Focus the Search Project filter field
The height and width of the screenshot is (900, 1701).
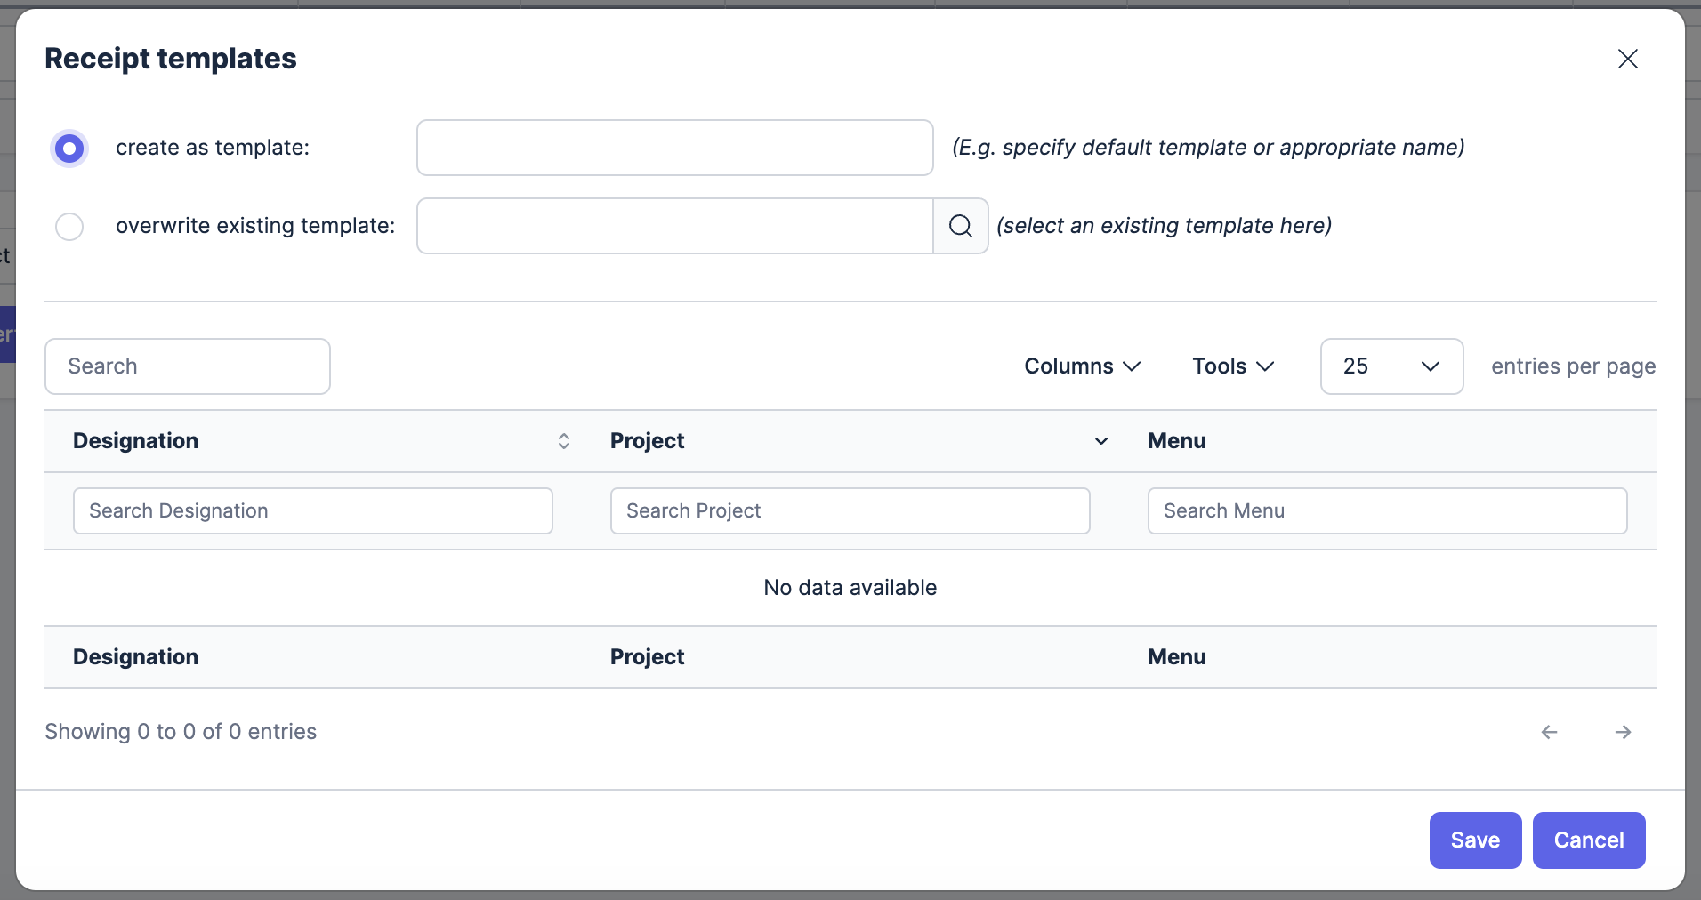850,511
